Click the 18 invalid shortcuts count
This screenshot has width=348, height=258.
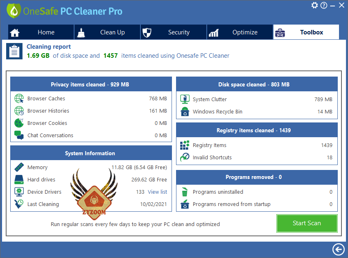point(330,157)
